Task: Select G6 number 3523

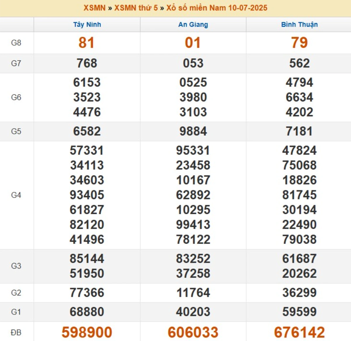Action: (x=87, y=97)
